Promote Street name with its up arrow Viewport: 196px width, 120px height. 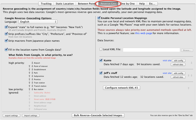point(29,99)
